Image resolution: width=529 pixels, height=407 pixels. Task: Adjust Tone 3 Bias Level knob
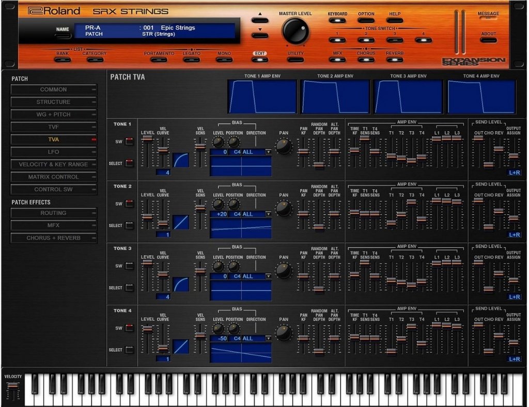click(219, 266)
